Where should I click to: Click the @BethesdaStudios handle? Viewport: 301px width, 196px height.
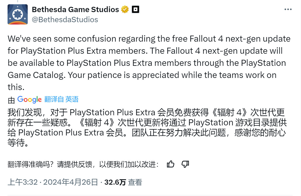pyautogui.click(x=65, y=19)
